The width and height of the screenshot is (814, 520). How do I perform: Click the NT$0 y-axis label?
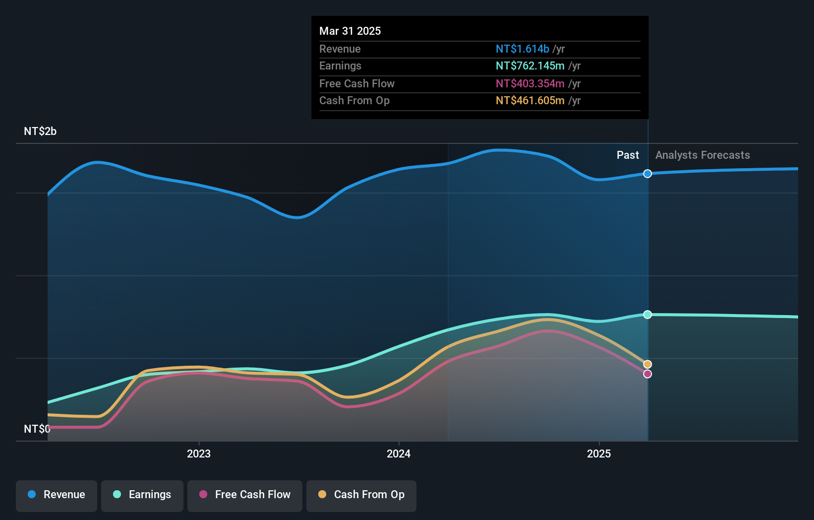click(x=37, y=429)
